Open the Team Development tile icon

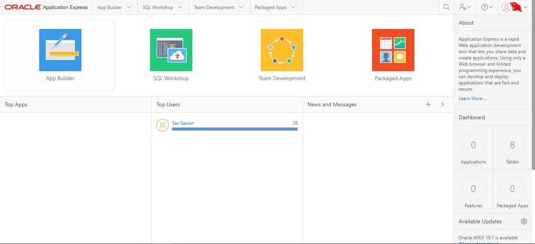282,50
